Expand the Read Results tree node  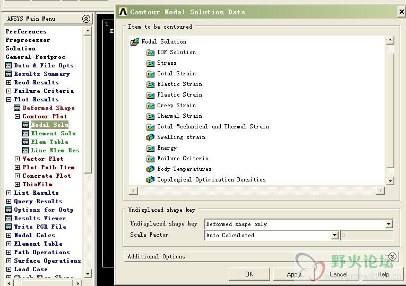[8, 83]
